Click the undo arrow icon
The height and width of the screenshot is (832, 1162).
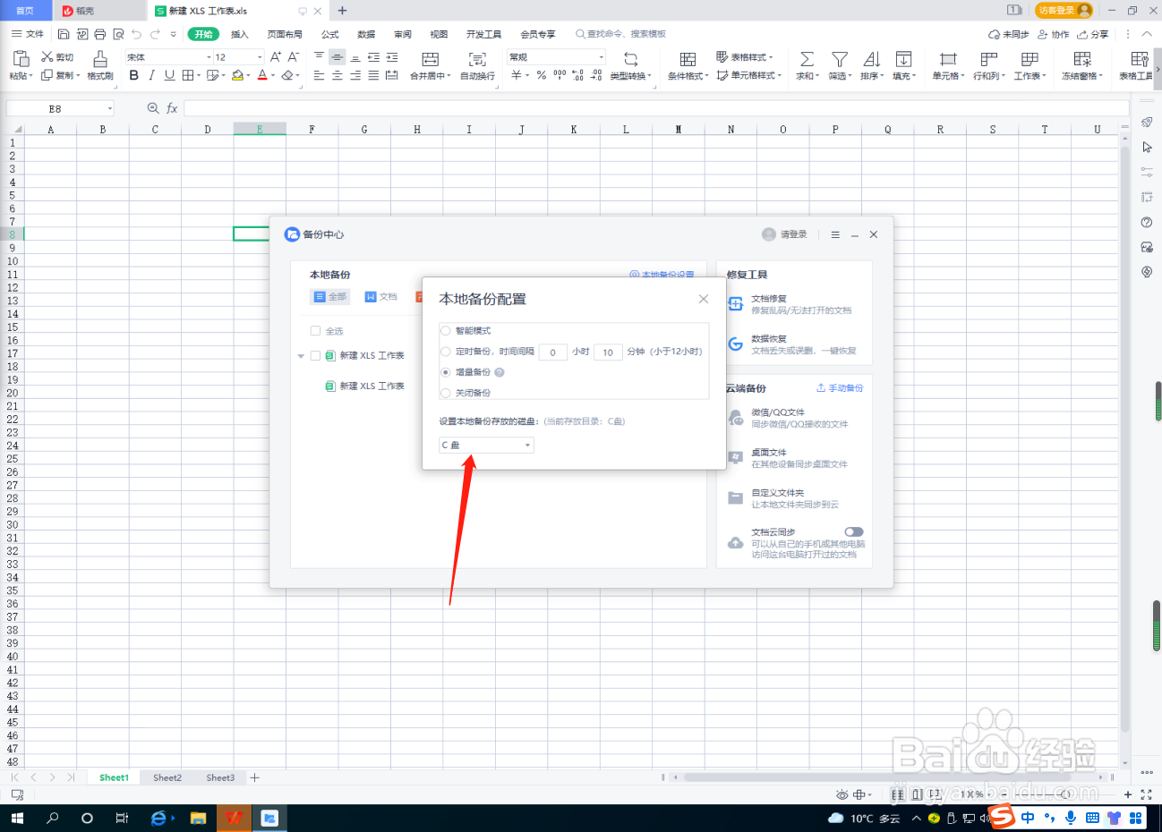(136, 34)
